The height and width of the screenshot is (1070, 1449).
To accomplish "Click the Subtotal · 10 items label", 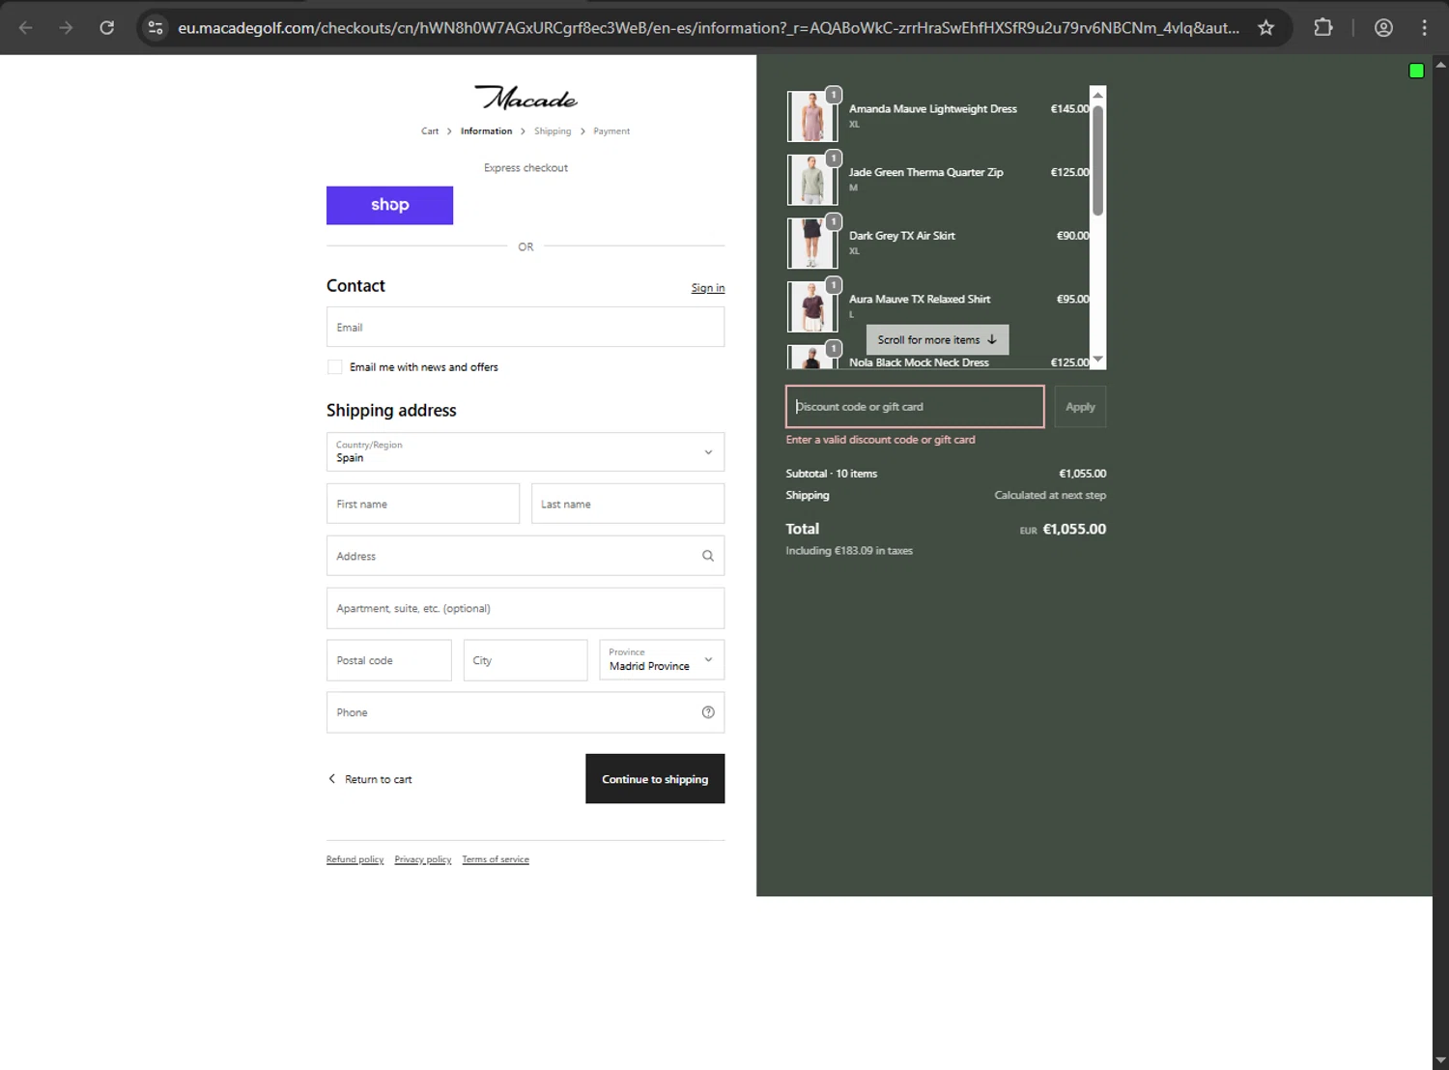I will click(832, 474).
